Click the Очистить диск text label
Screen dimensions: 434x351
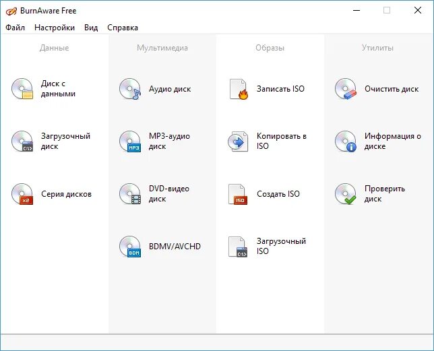(x=392, y=89)
